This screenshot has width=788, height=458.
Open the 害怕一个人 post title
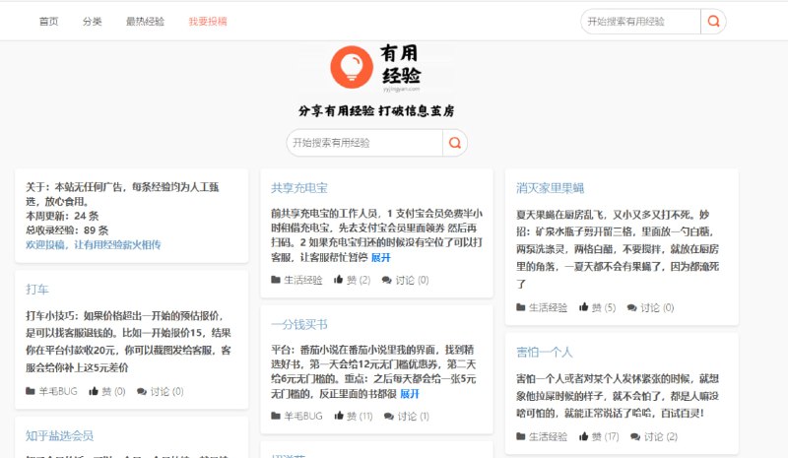(545, 352)
